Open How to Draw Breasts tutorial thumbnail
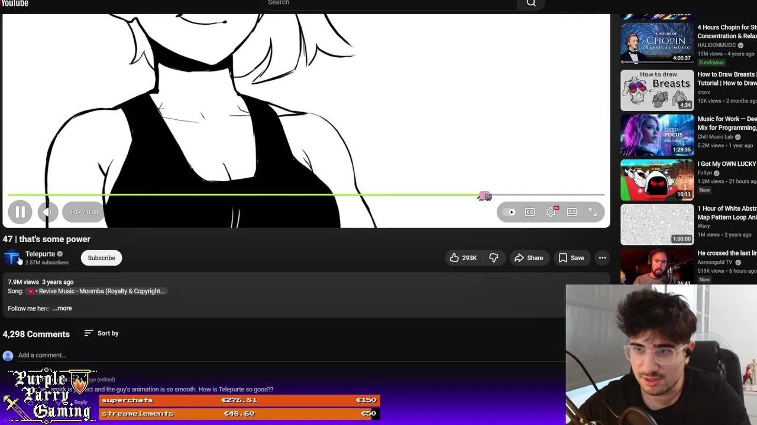This screenshot has width=757, height=425. (656, 90)
